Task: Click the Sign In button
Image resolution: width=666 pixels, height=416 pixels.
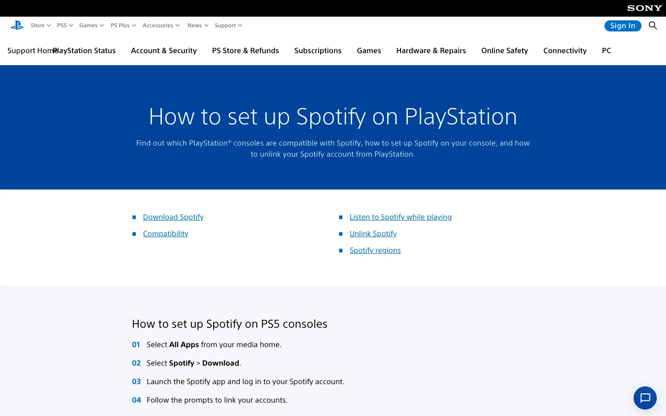Action: pyautogui.click(x=623, y=26)
